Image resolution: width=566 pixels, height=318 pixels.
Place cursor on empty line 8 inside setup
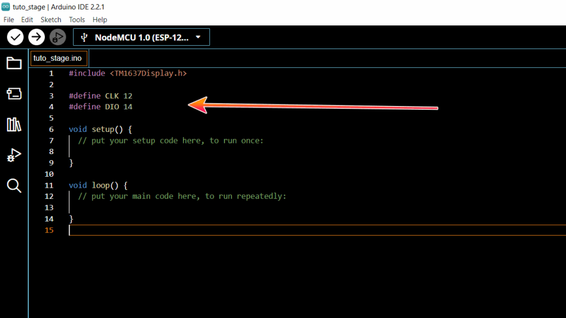coord(318,152)
